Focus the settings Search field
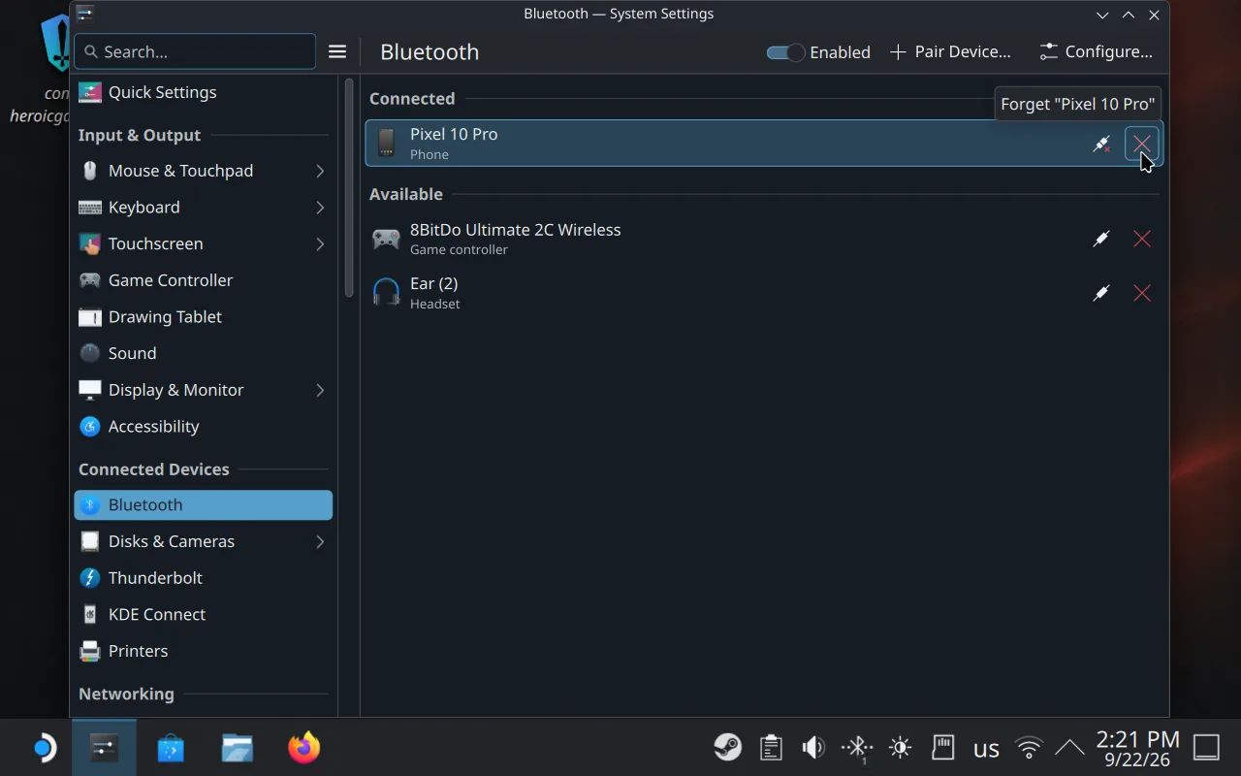The width and height of the screenshot is (1241, 776). (195, 51)
